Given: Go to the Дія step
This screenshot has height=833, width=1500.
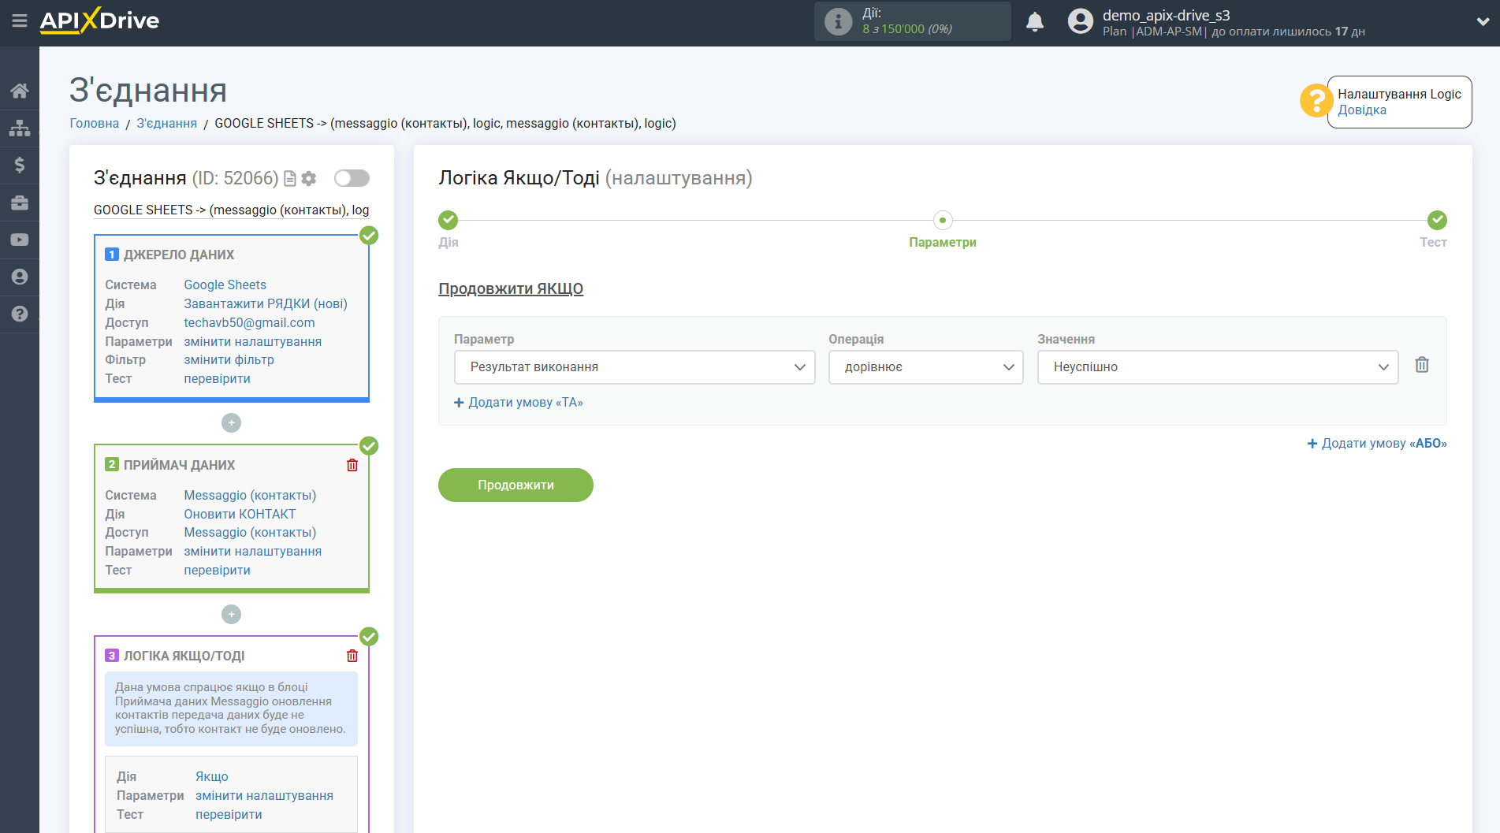Looking at the screenshot, I should pyautogui.click(x=448, y=221).
